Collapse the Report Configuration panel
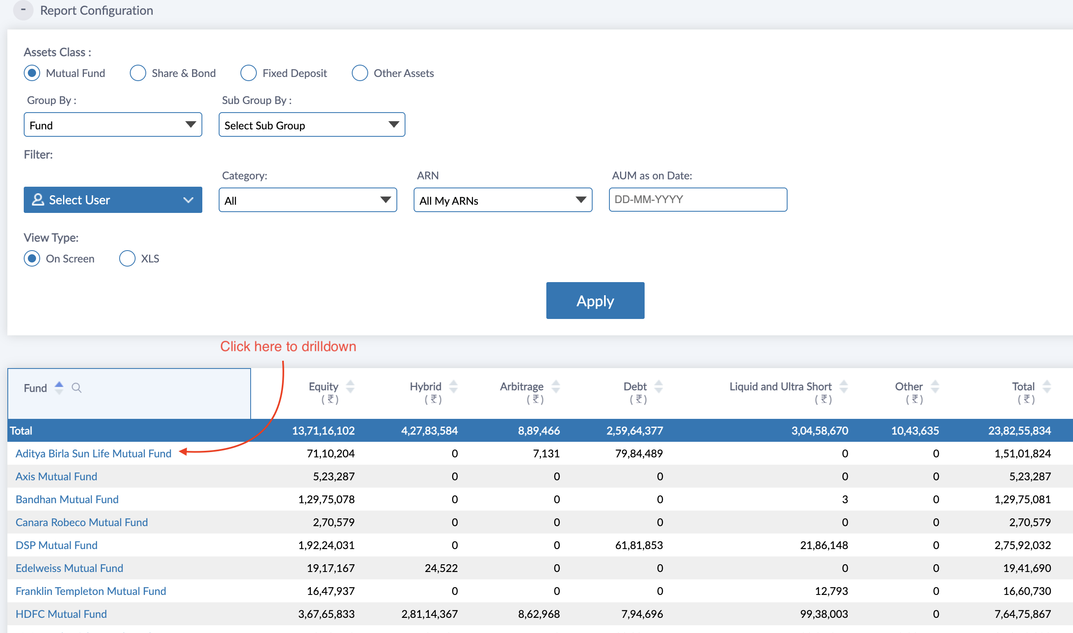Image resolution: width=1073 pixels, height=633 pixels. [23, 9]
